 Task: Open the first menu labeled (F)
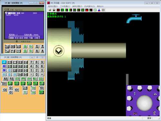[x=53, y=6]
